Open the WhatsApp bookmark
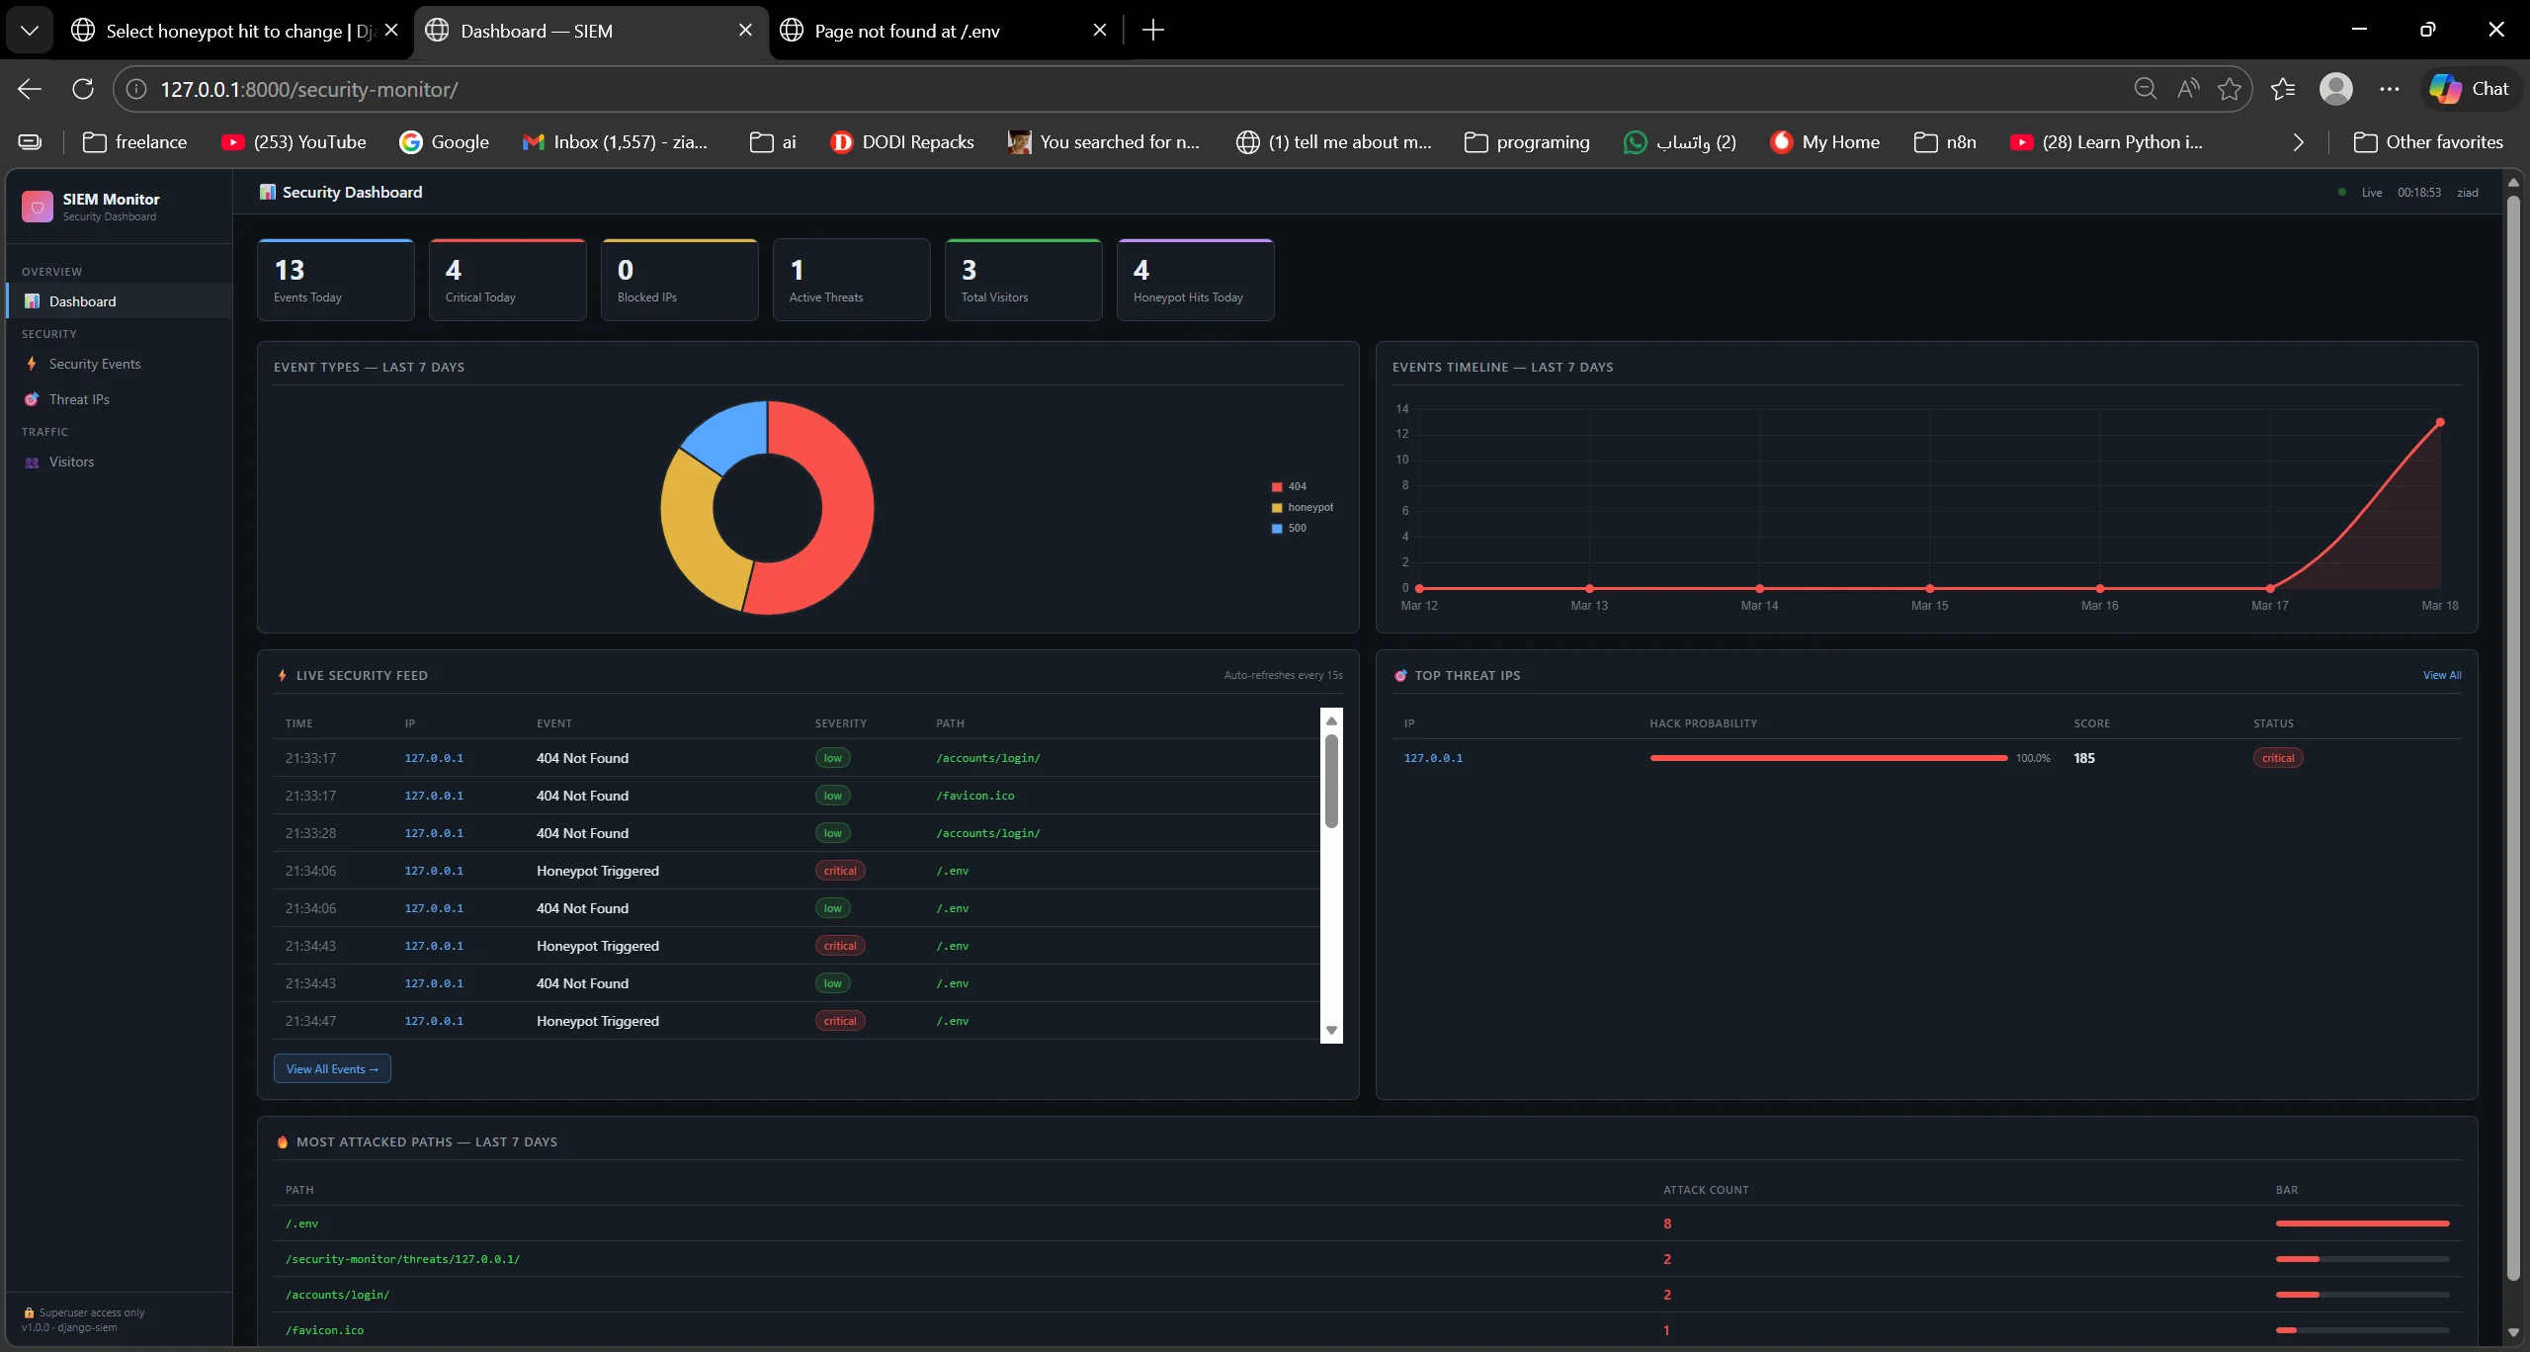This screenshot has height=1352, width=2530. click(x=1680, y=142)
